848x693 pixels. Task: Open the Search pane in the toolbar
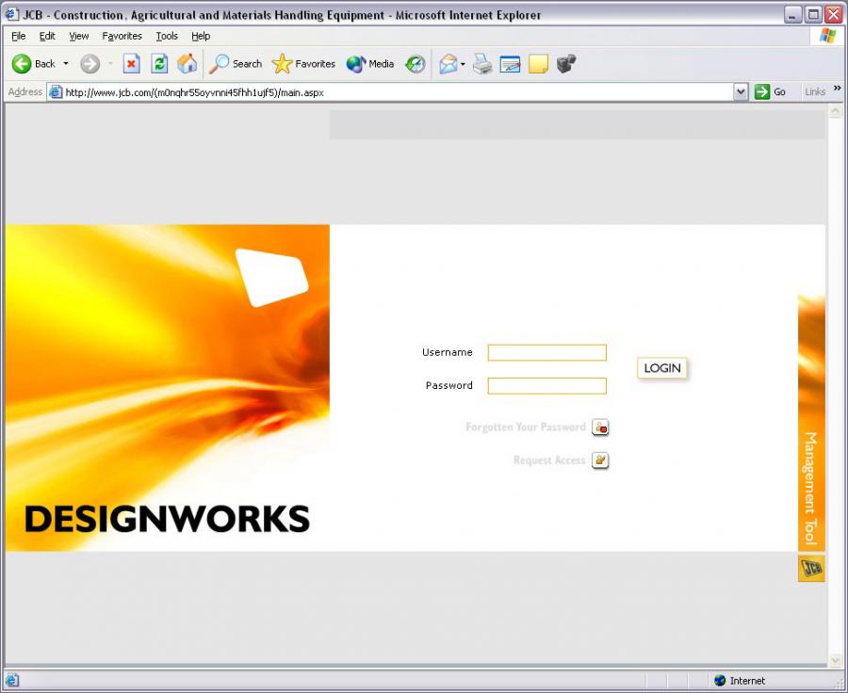click(x=236, y=64)
